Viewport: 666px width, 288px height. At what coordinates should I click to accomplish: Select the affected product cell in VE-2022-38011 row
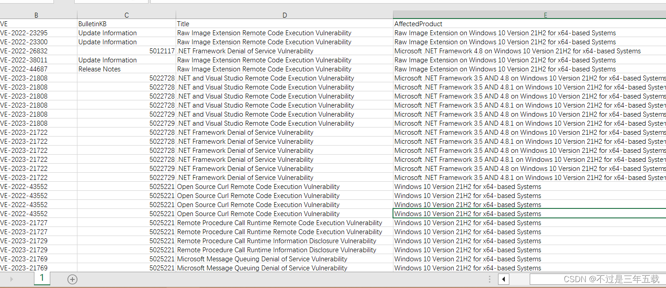530,60
